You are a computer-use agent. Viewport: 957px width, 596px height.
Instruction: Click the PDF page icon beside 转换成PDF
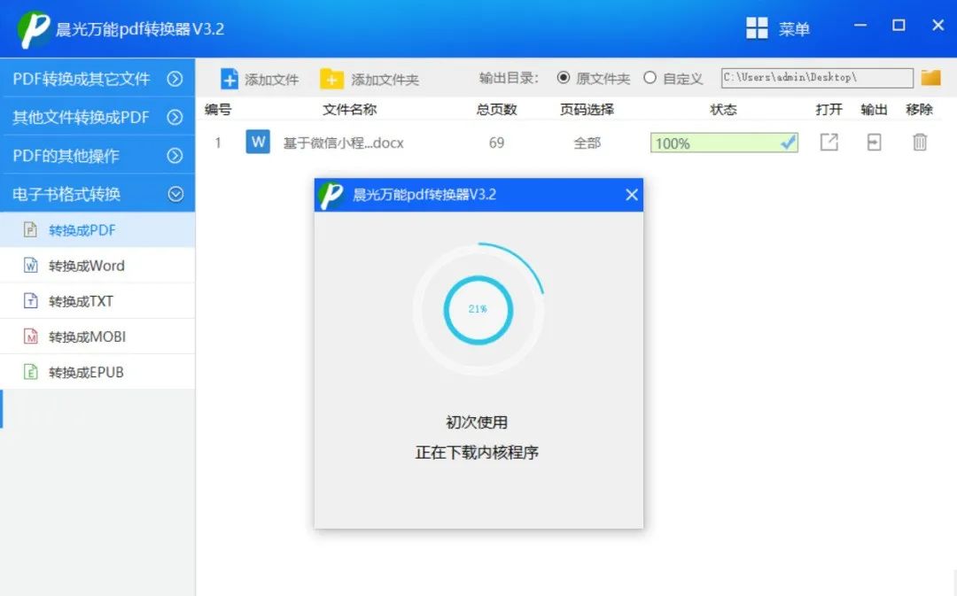click(30, 230)
